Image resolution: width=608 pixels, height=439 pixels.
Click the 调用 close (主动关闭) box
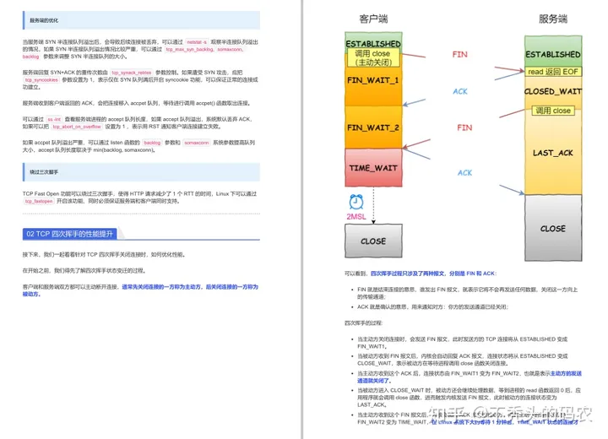pyautogui.click(x=372, y=57)
